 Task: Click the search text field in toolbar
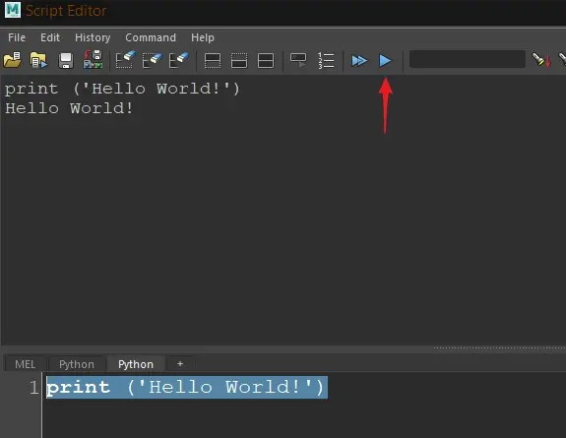click(x=468, y=60)
